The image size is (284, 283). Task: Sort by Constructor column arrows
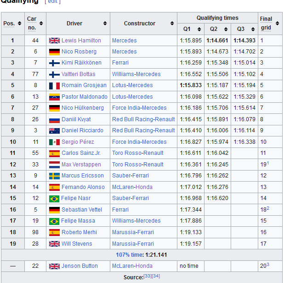tap(172, 24)
